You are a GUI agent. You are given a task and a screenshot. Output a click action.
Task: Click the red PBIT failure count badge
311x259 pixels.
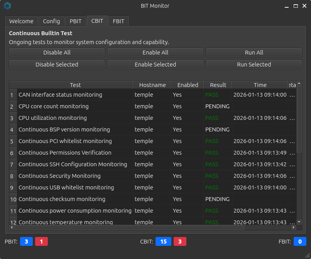pyautogui.click(x=41, y=241)
